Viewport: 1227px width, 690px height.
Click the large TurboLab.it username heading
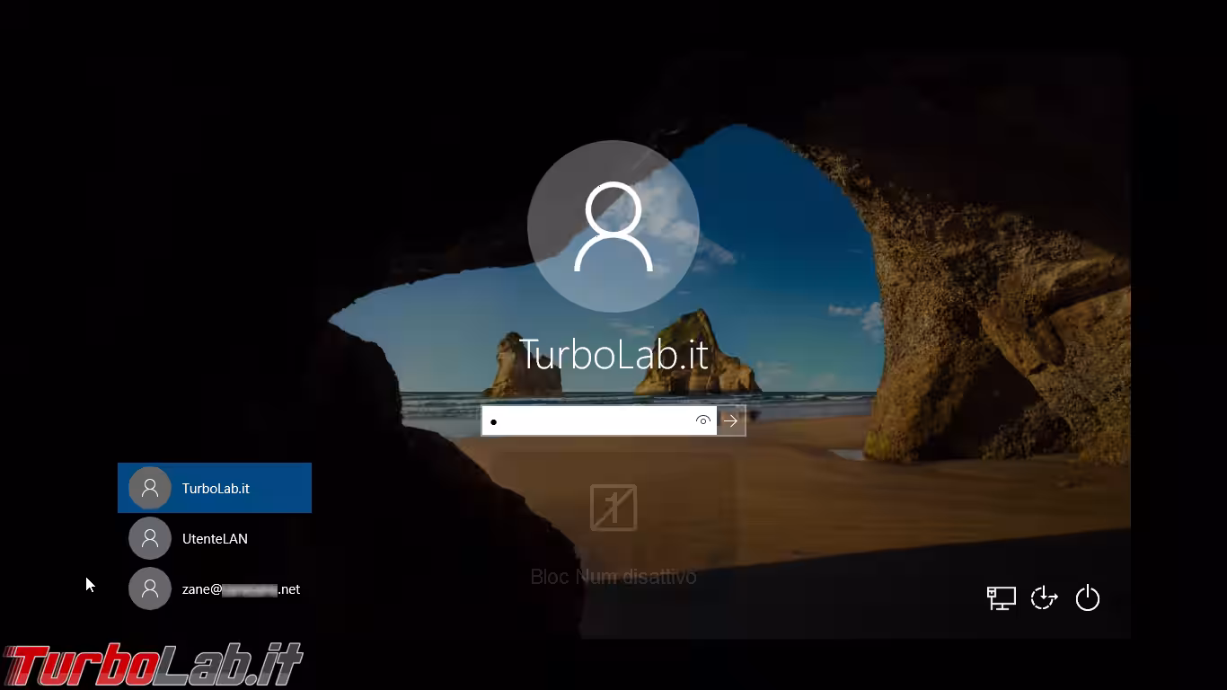click(x=613, y=354)
